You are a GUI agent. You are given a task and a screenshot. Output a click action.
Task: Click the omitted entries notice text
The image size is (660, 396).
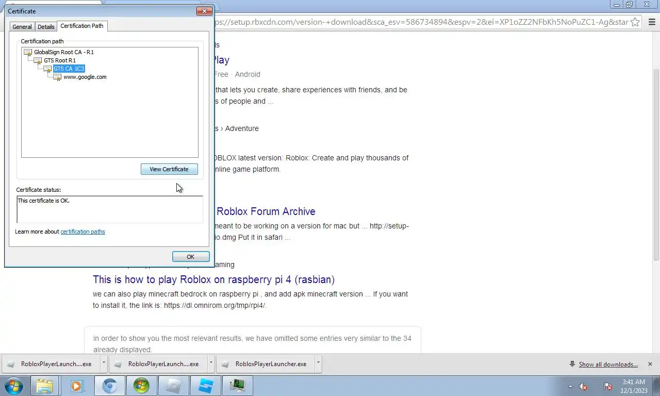click(252, 344)
